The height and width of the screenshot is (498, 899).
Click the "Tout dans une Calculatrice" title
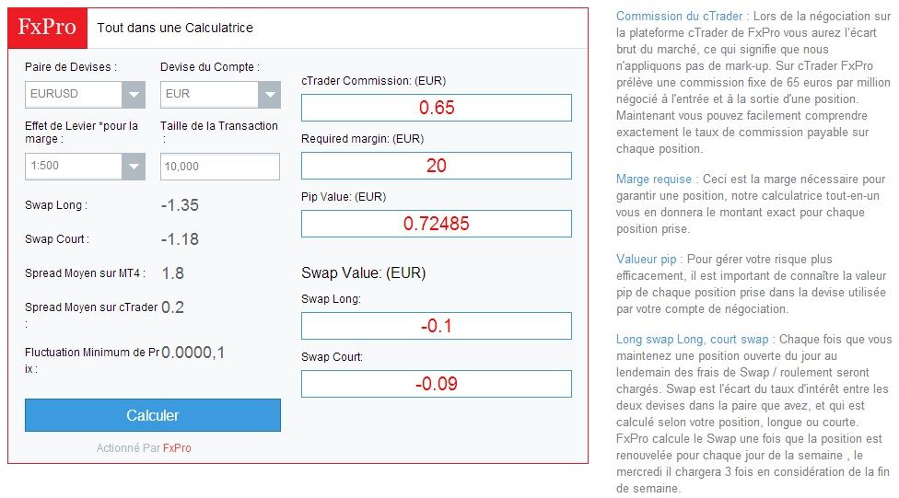pos(175,28)
